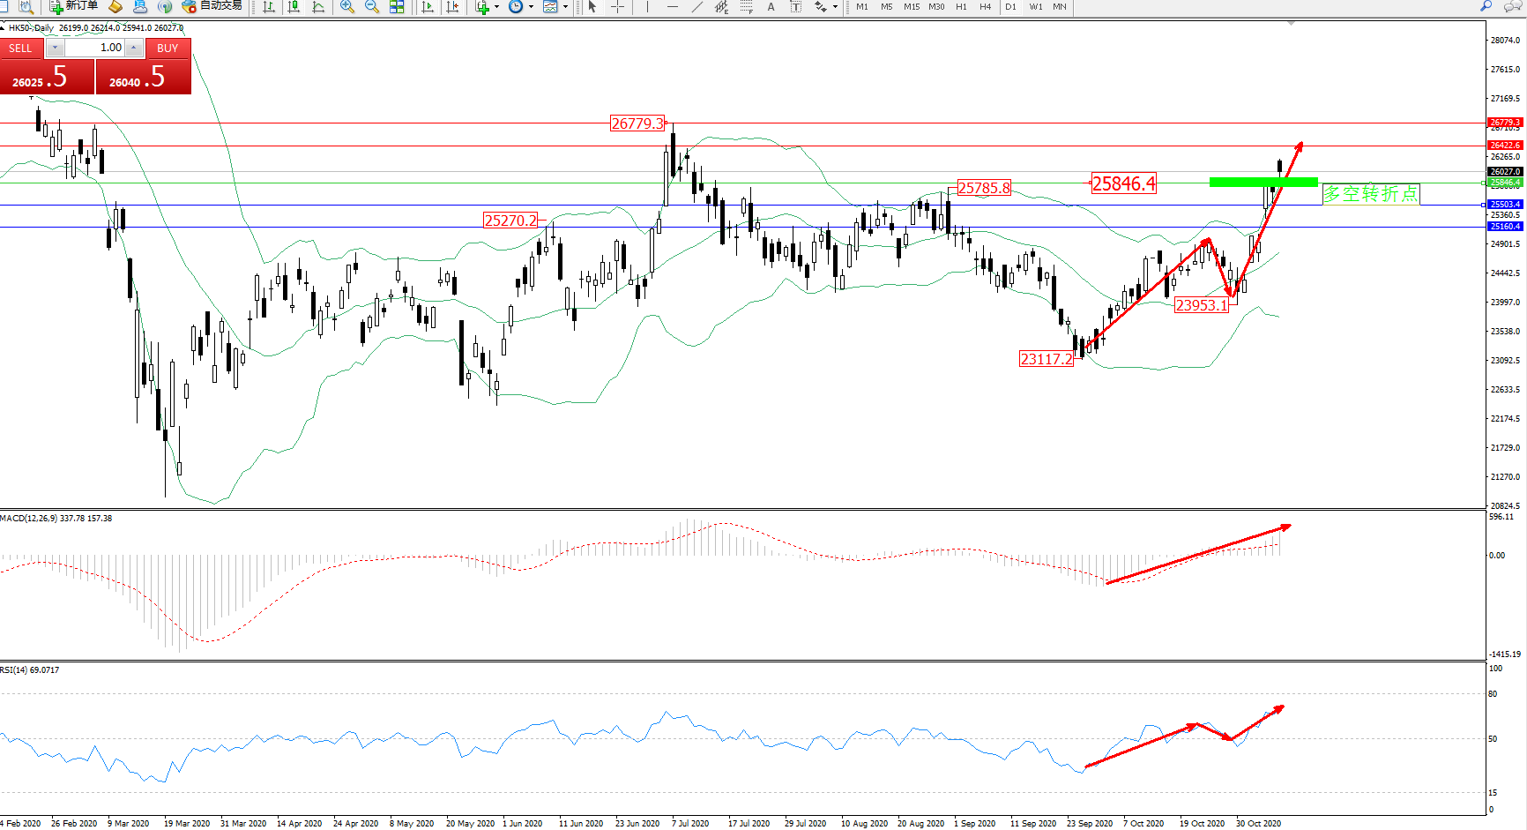The height and width of the screenshot is (830, 1527).
Task: Expand the indicators list dropdown arrow
Action: (x=496, y=7)
